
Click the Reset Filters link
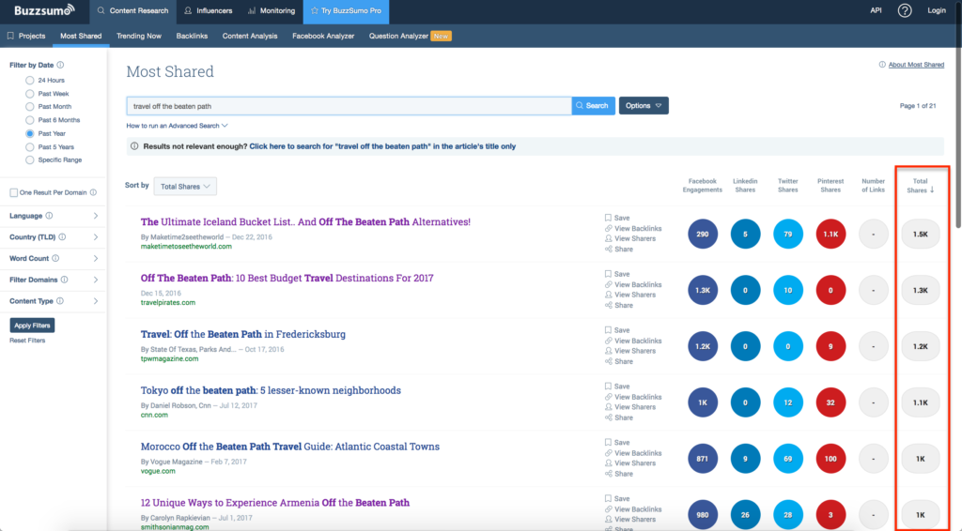coord(27,341)
